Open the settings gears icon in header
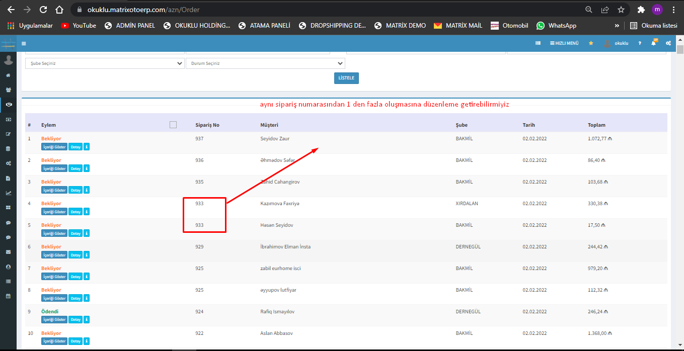This screenshot has height=351, width=684. (x=668, y=43)
